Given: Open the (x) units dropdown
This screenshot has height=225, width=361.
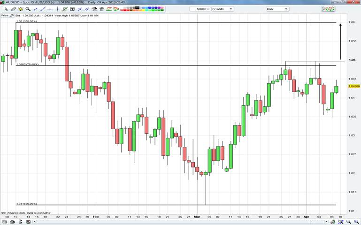Looking at the screenshot, I should point(223,9).
